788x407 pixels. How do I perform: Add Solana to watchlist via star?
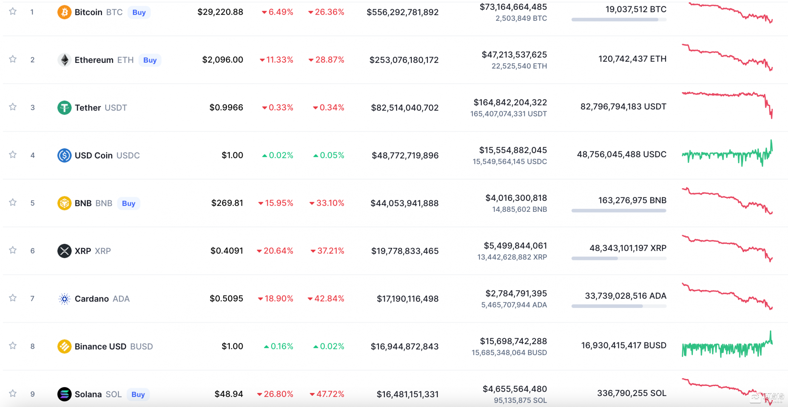(13, 393)
